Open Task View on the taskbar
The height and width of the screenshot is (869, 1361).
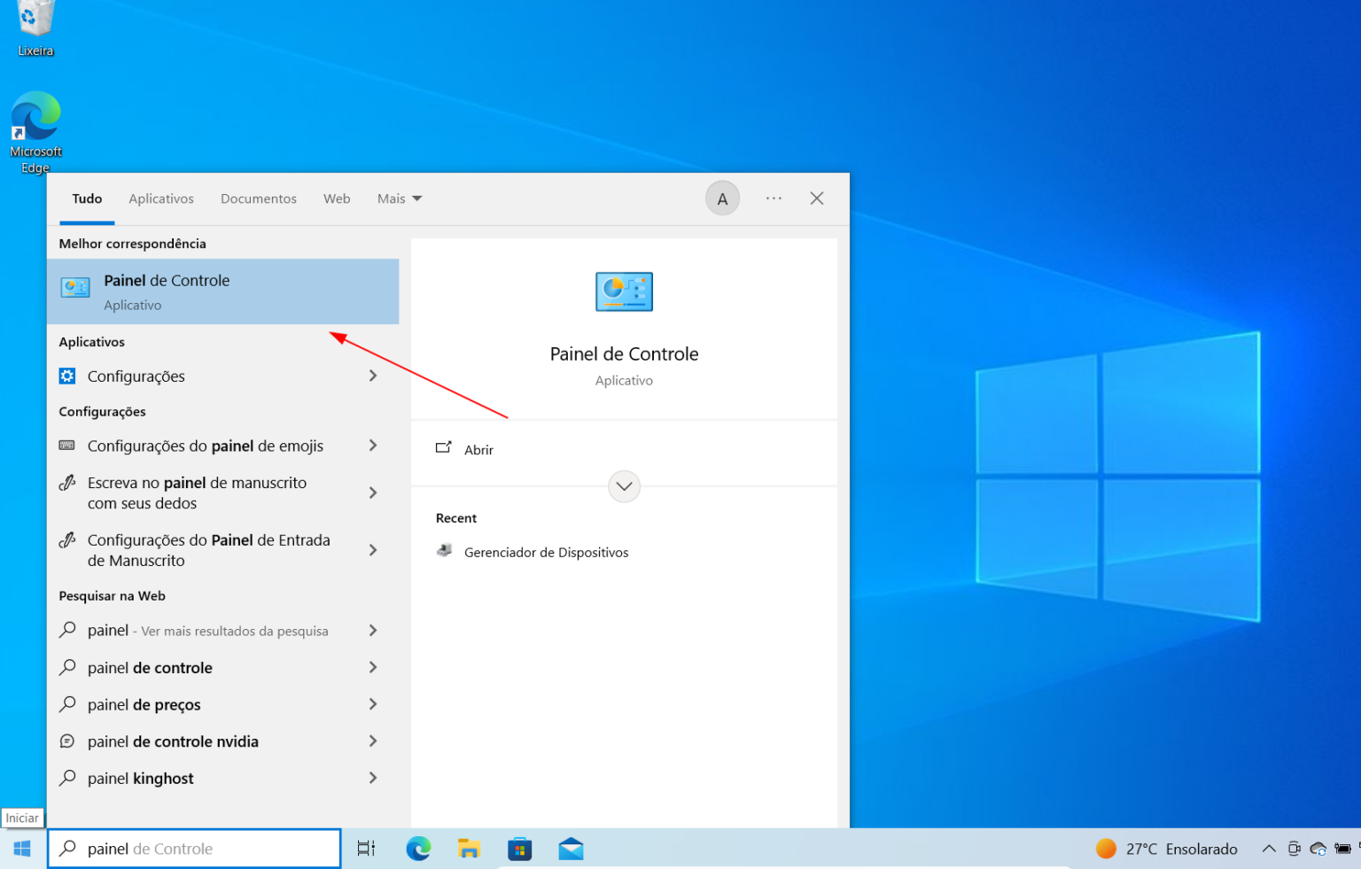[x=366, y=848]
